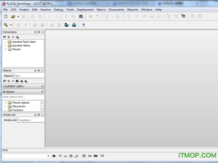Pin the Window list panel
This screenshot has width=218, height=163.
[x=39, y=115]
